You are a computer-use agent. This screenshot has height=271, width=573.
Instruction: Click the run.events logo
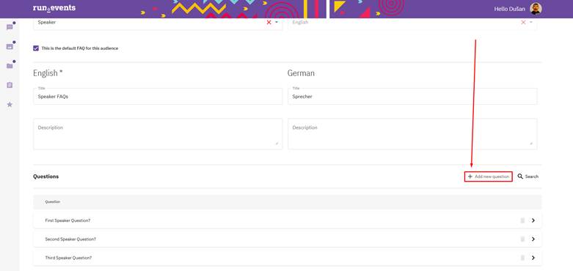click(54, 8)
